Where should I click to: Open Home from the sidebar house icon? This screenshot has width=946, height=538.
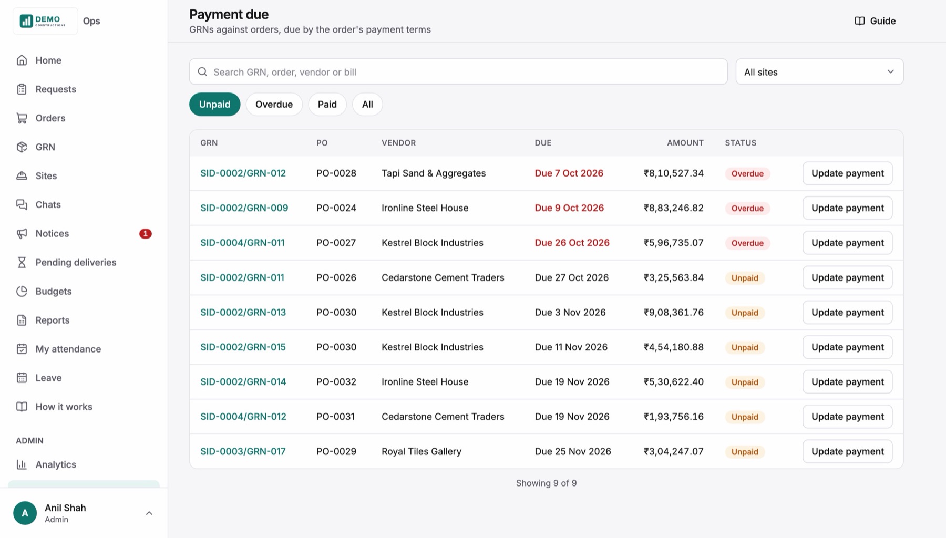[22, 60]
